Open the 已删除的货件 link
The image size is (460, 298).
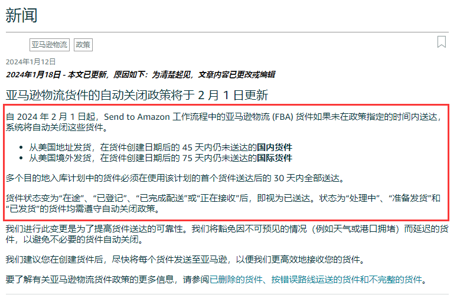click(235, 280)
